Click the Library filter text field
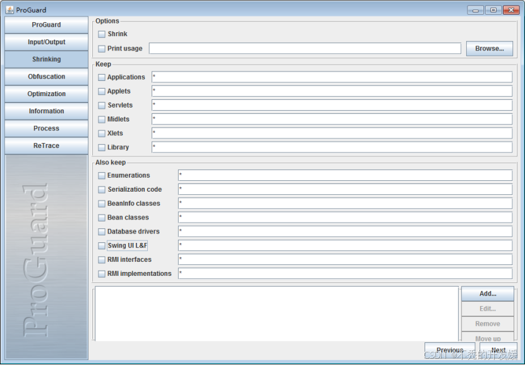This screenshot has height=365, width=525. point(332,147)
